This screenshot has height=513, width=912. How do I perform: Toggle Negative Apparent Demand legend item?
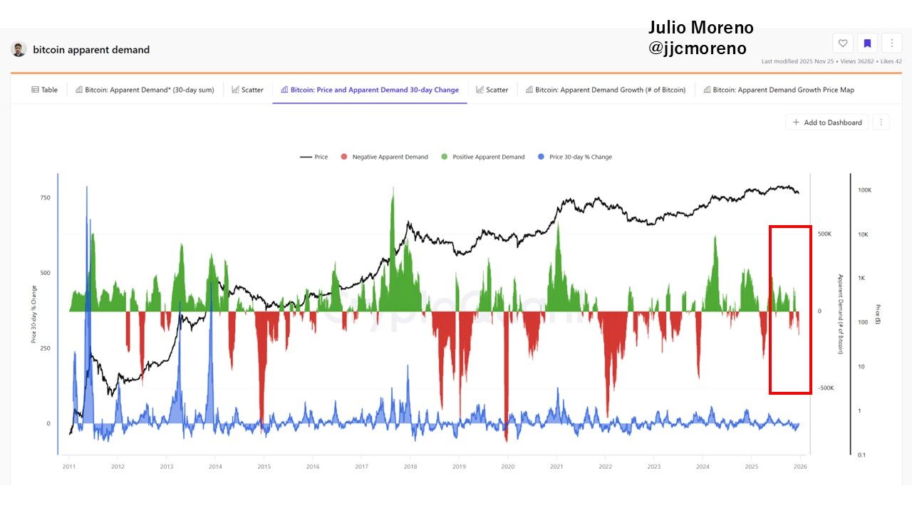(384, 157)
